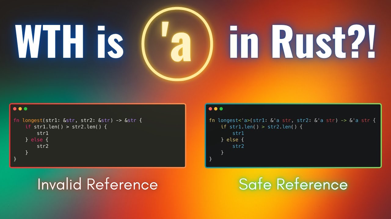Image resolution: width=391 pixels, height=219 pixels.
Task: Click the fn longest line without lifetime annotations
Action: [78, 120]
